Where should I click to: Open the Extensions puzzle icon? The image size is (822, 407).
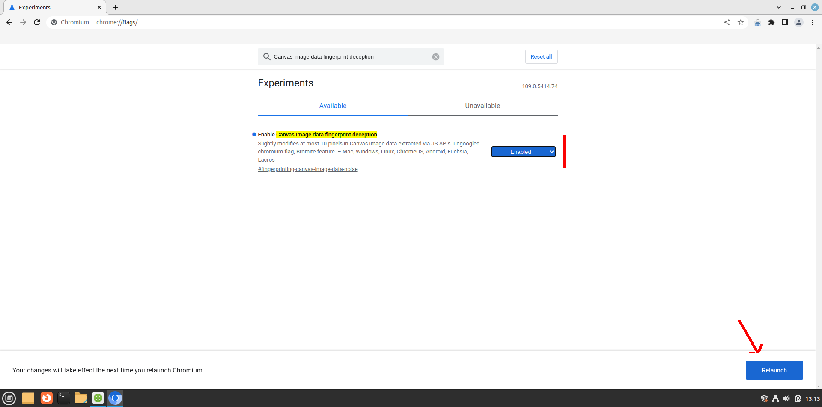tap(771, 22)
